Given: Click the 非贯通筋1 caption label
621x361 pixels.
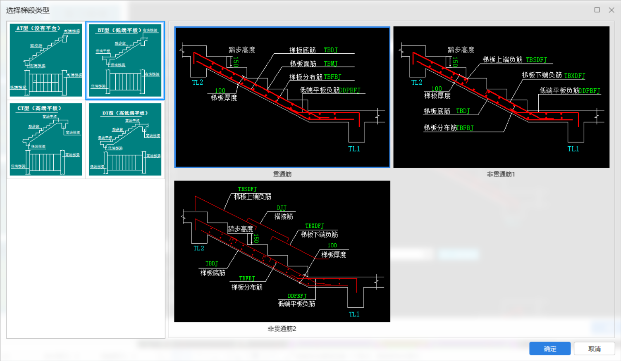Looking at the screenshot, I should click(501, 174).
